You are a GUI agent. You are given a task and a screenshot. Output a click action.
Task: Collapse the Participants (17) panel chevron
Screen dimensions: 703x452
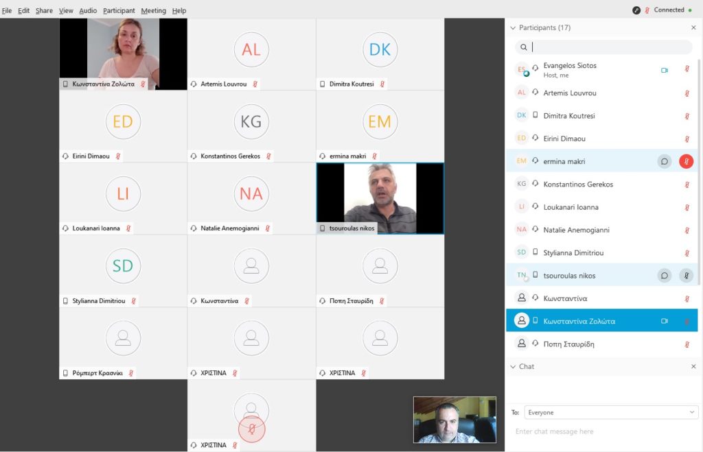[x=513, y=27]
